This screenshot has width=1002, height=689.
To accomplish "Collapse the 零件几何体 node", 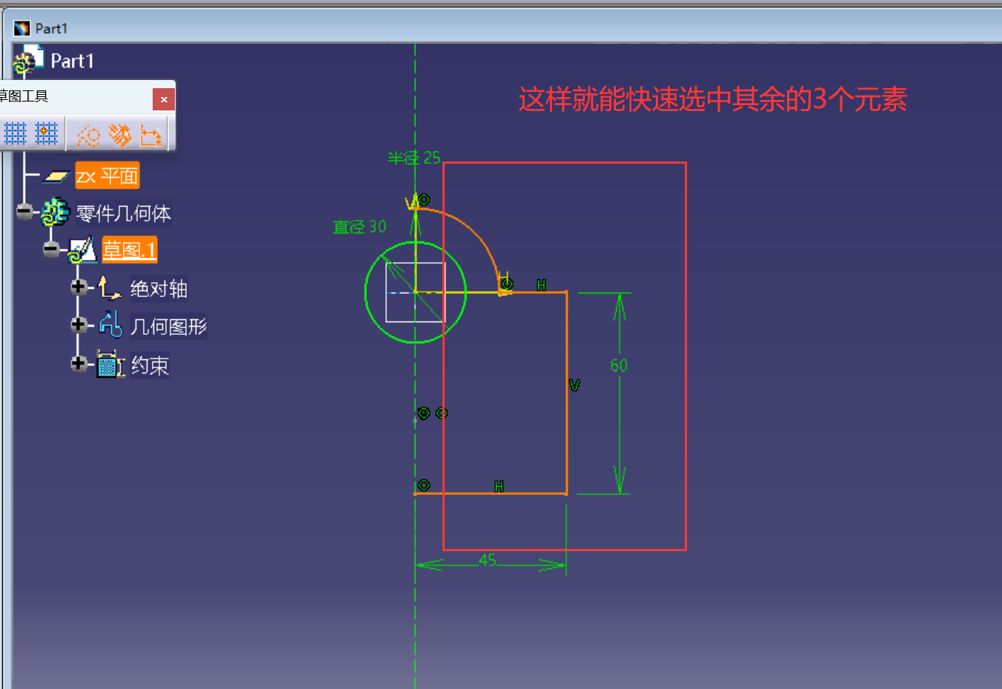I will coord(24,212).
